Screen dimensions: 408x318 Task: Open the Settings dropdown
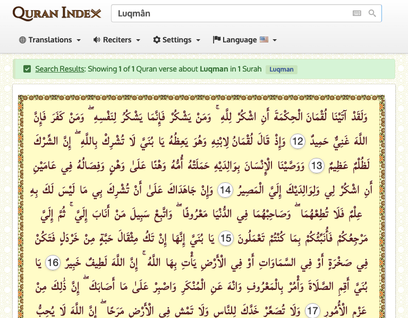click(176, 40)
